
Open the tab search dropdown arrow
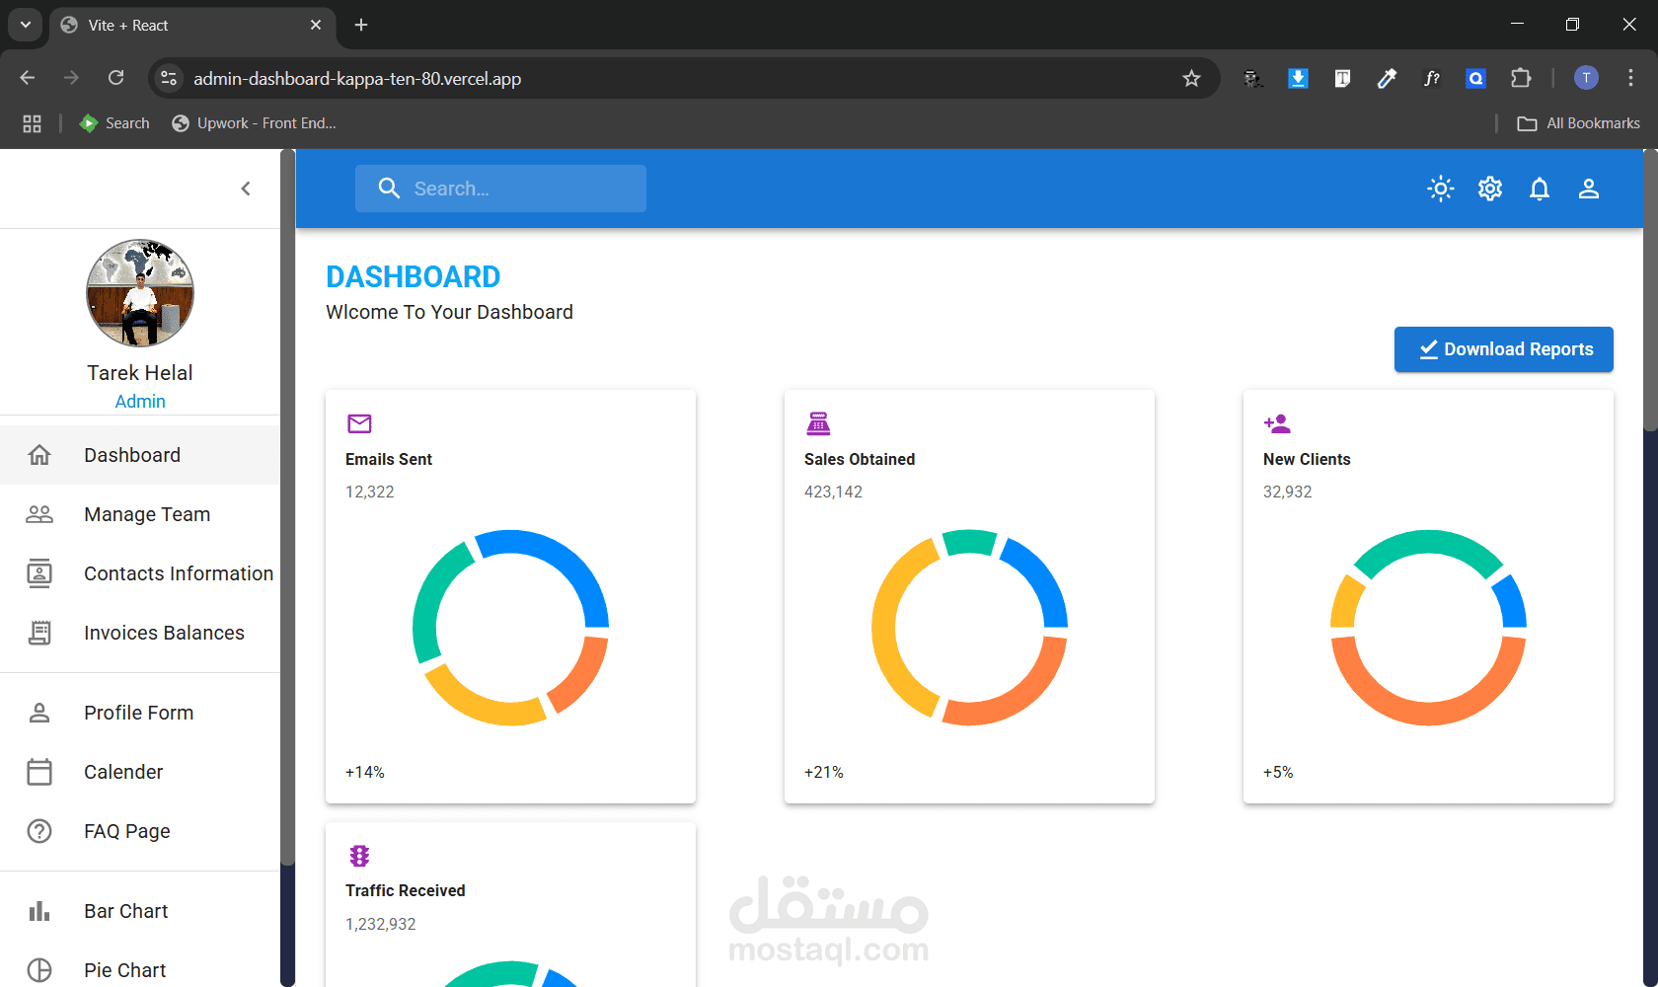[26, 25]
